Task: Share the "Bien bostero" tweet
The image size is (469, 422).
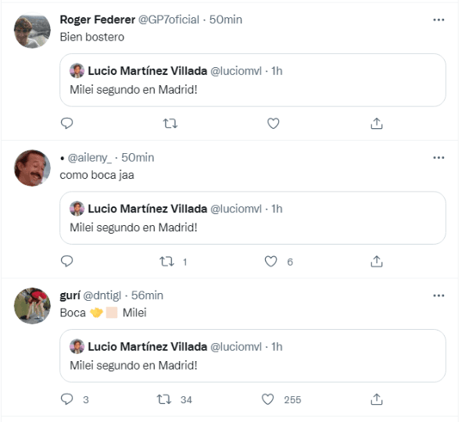Action: [376, 123]
